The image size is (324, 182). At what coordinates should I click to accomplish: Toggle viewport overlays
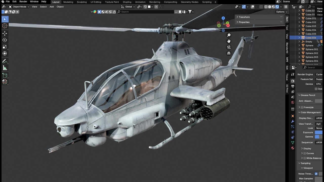point(252,7)
